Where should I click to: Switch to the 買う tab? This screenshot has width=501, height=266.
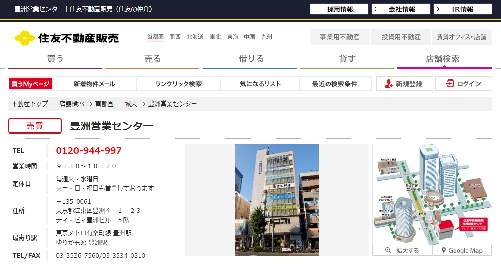pyautogui.click(x=55, y=59)
